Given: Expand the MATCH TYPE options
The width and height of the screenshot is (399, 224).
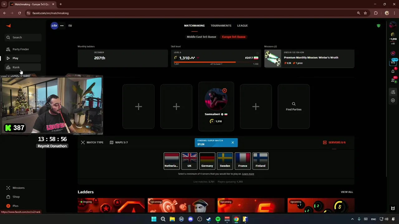Looking at the screenshot, I should point(92,142).
